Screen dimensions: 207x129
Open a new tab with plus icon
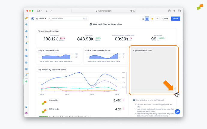tap(174, 11)
